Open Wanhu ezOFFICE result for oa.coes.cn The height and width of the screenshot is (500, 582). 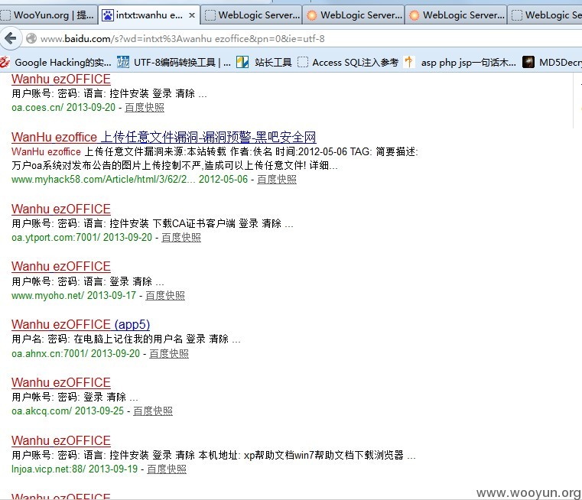pos(61,79)
